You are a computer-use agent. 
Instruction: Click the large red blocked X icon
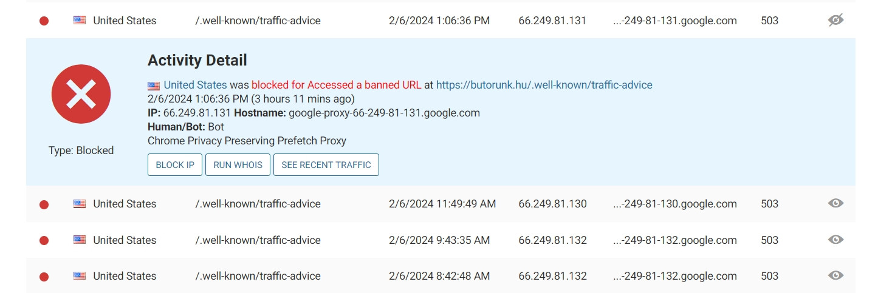click(x=81, y=94)
